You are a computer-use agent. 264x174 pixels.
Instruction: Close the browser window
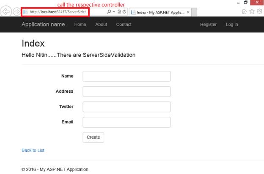257,3
